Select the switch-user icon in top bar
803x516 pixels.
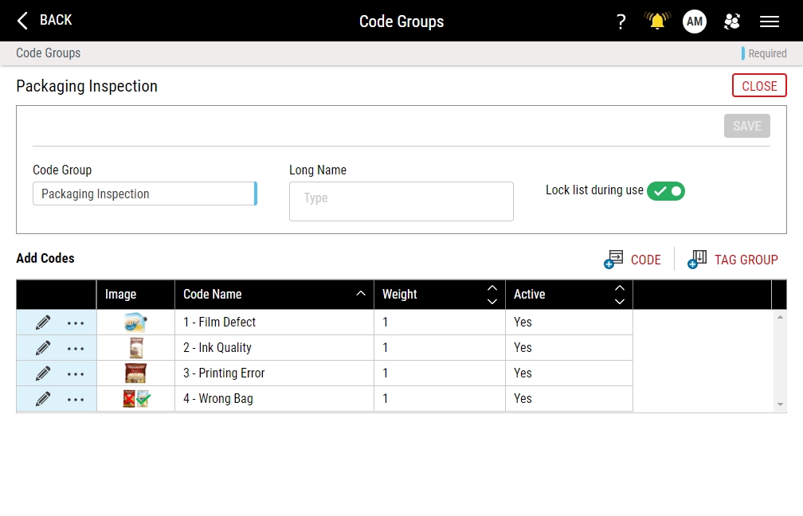(732, 21)
